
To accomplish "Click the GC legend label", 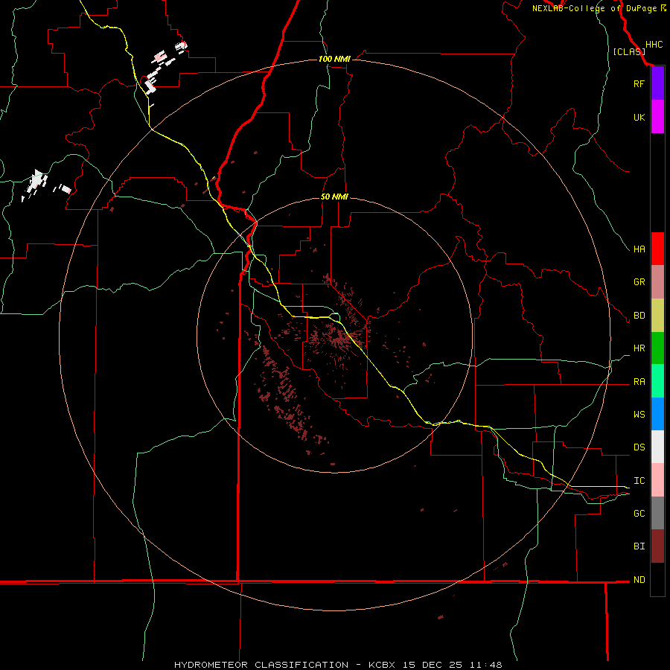I will (x=639, y=513).
